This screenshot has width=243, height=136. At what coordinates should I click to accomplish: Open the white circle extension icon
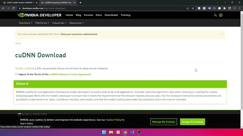[219, 8]
